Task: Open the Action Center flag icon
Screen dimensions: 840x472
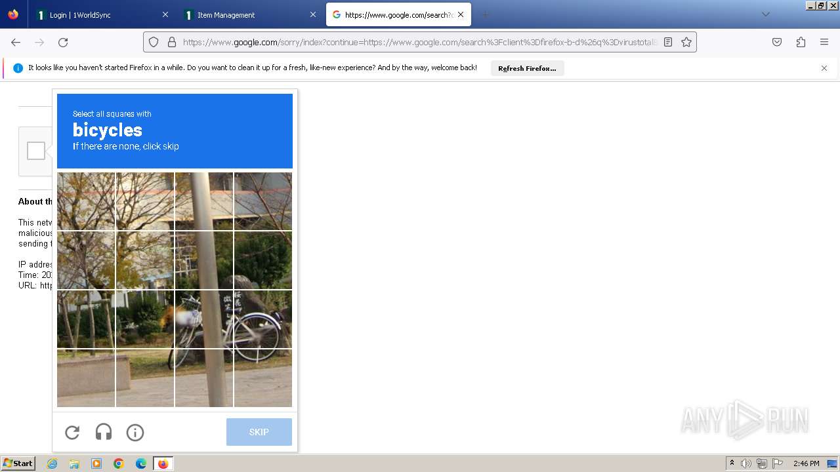Action: tap(778, 463)
